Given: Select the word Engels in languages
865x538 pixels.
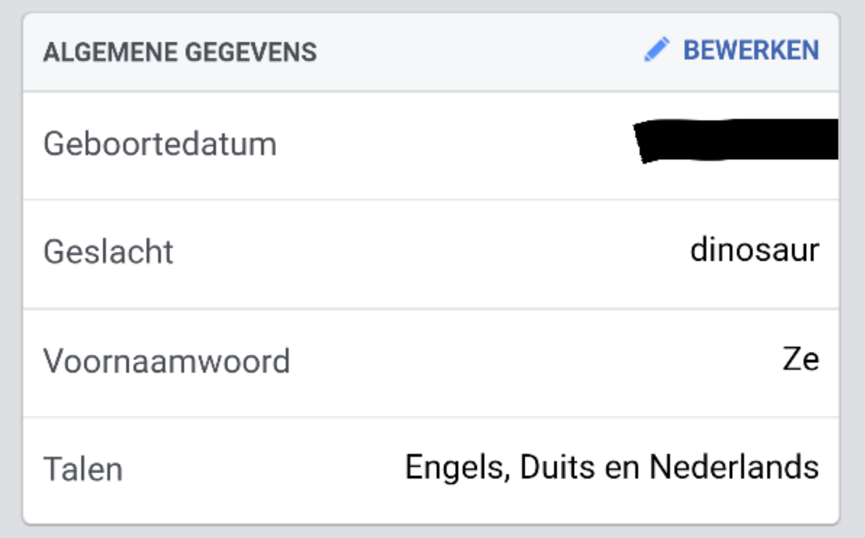Looking at the screenshot, I should click(457, 467).
